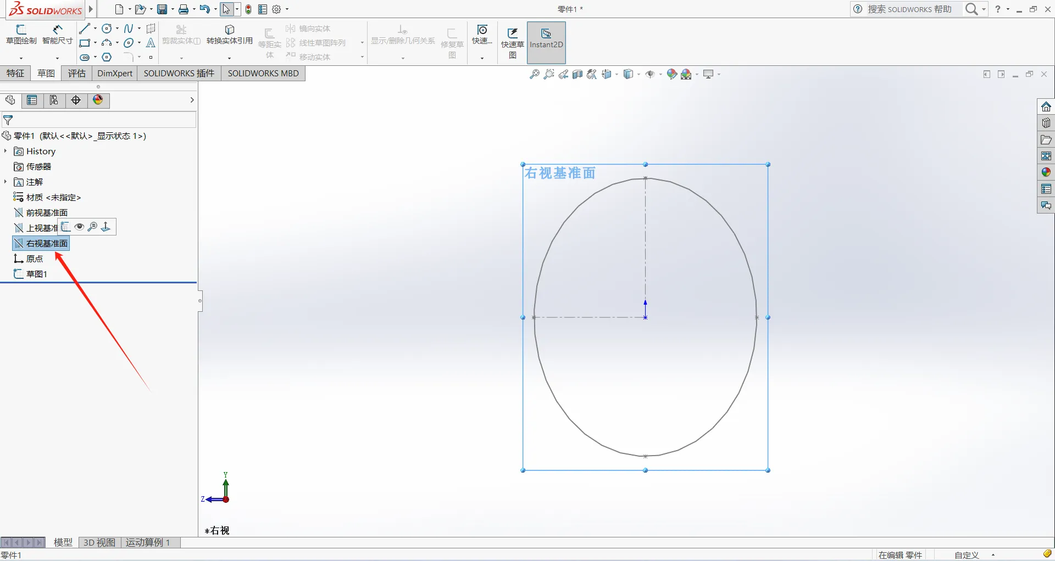Click the Sketch Text tool icon
The height and width of the screenshot is (561, 1055).
pos(151,43)
